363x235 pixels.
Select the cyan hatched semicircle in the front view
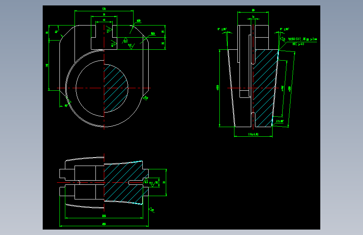coord(116,88)
